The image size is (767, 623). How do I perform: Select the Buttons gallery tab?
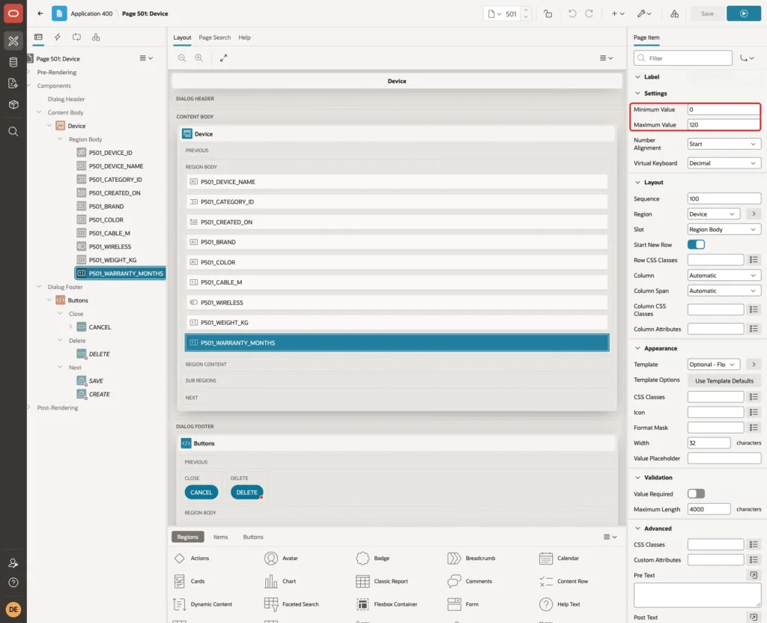pyautogui.click(x=253, y=537)
